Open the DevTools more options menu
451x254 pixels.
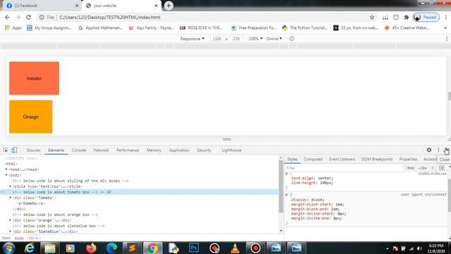tap(438, 150)
